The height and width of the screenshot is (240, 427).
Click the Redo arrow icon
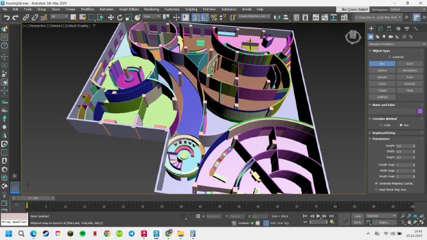tap(15, 18)
